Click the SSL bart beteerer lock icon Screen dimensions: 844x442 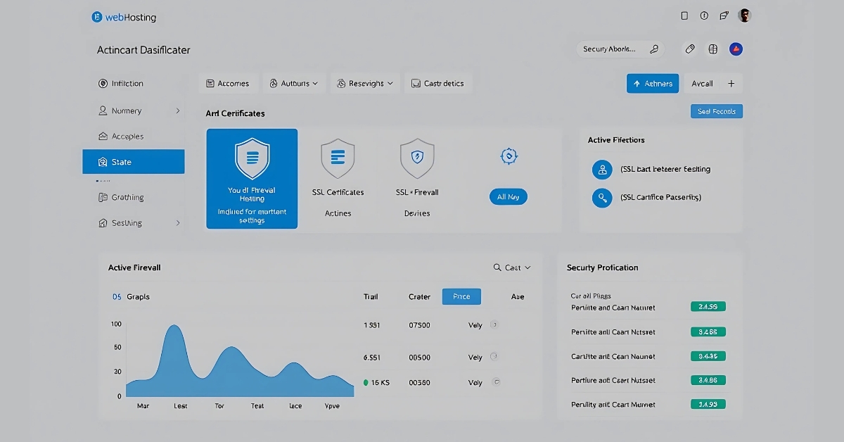pos(601,169)
